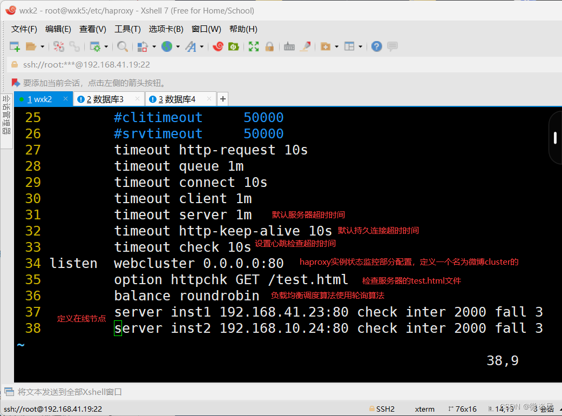This screenshot has height=416, width=562.
Task: Toggle full screen mode
Action: (252, 46)
